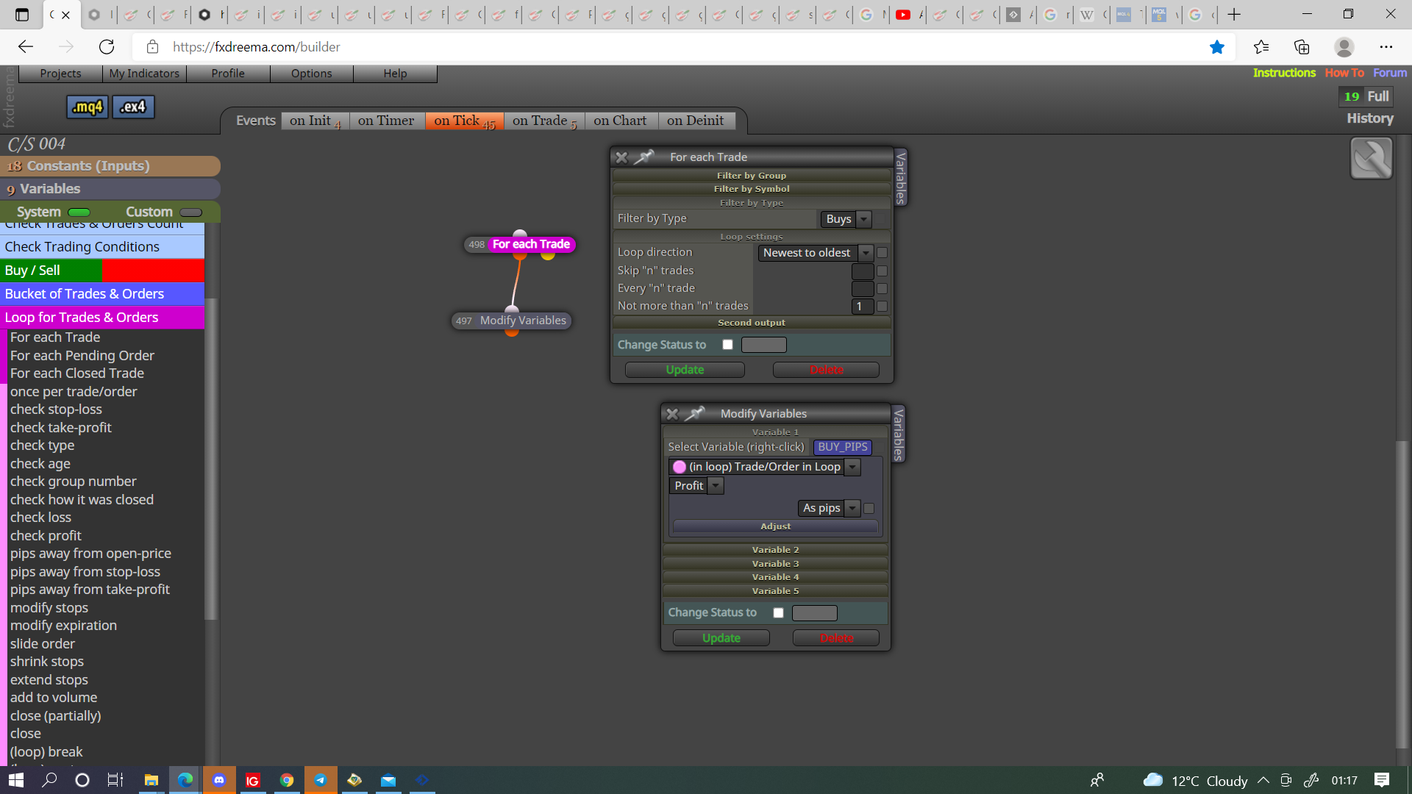The width and height of the screenshot is (1412, 794).
Task: Open the Mail app from the taskbar
Action: (x=388, y=780)
